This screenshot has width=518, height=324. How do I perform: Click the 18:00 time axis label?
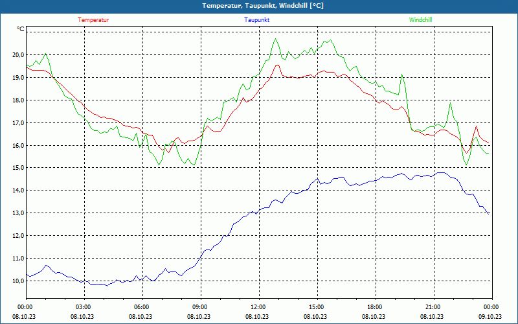[376, 307]
